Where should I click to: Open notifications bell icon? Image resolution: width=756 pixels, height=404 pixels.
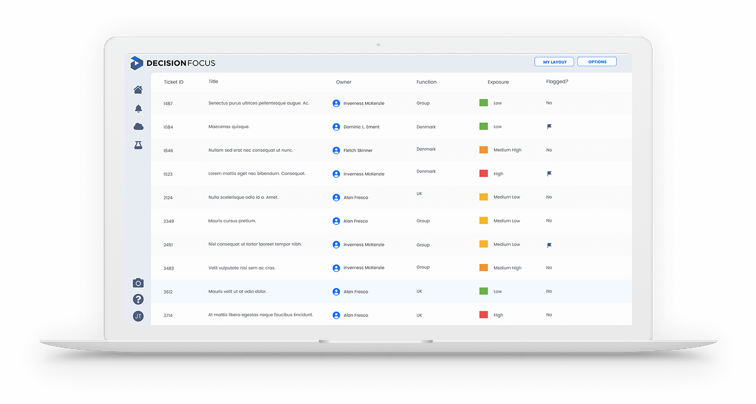coord(138,108)
